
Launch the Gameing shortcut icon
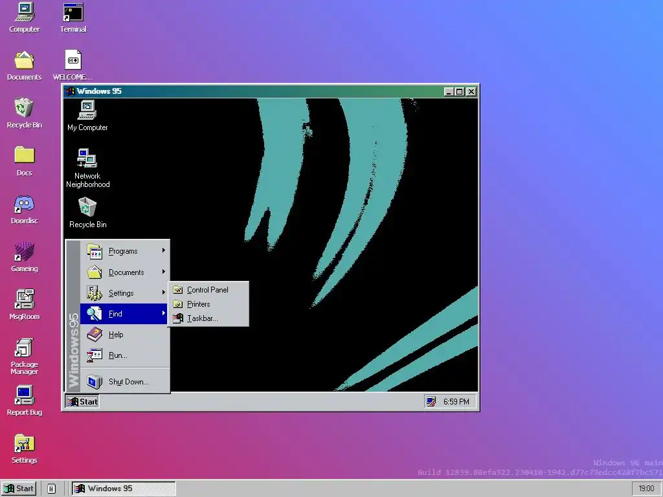click(x=24, y=257)
